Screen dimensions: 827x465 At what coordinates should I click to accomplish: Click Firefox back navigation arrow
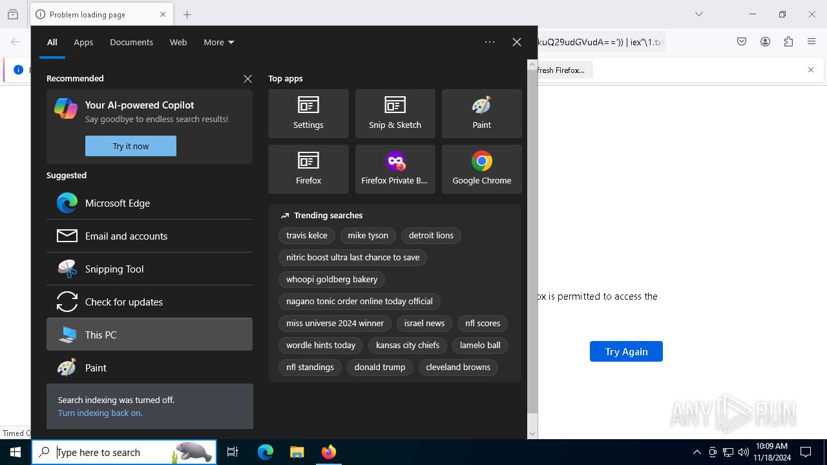pos(16,42)
